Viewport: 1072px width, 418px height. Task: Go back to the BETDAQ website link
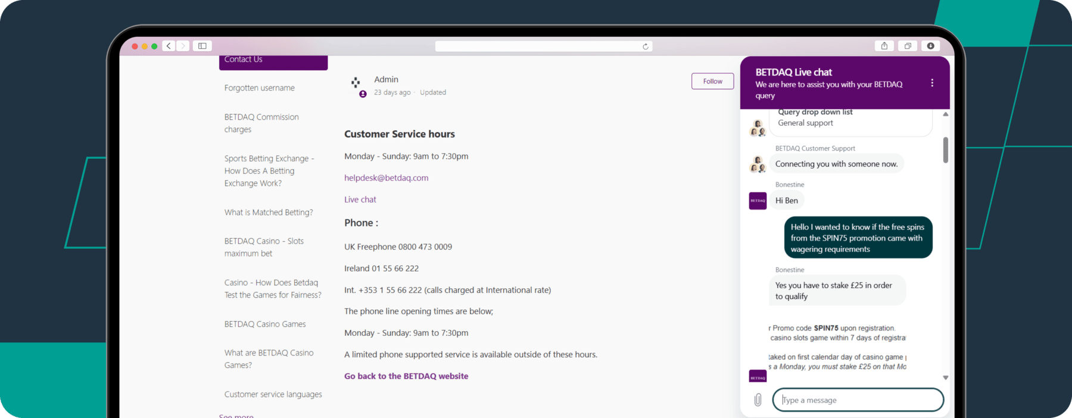pos(406,376)
